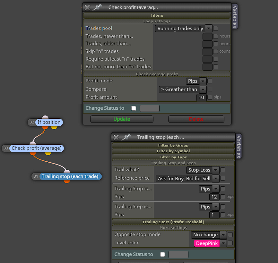
Task: Click the status field in Check profit panel
Action: click(150, 108)
